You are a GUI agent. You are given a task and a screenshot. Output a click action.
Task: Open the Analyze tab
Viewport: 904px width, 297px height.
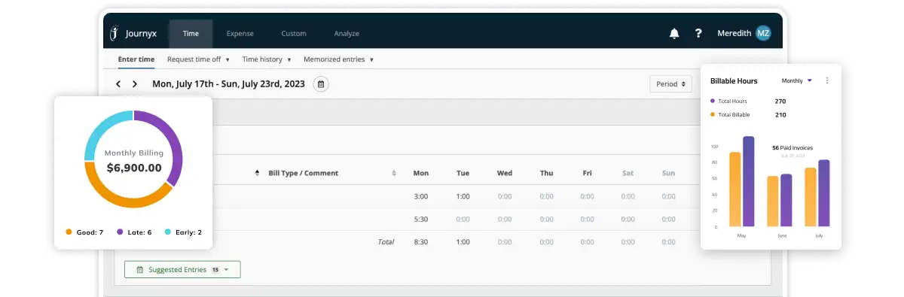pyautogui.click(x=347, y=33)
